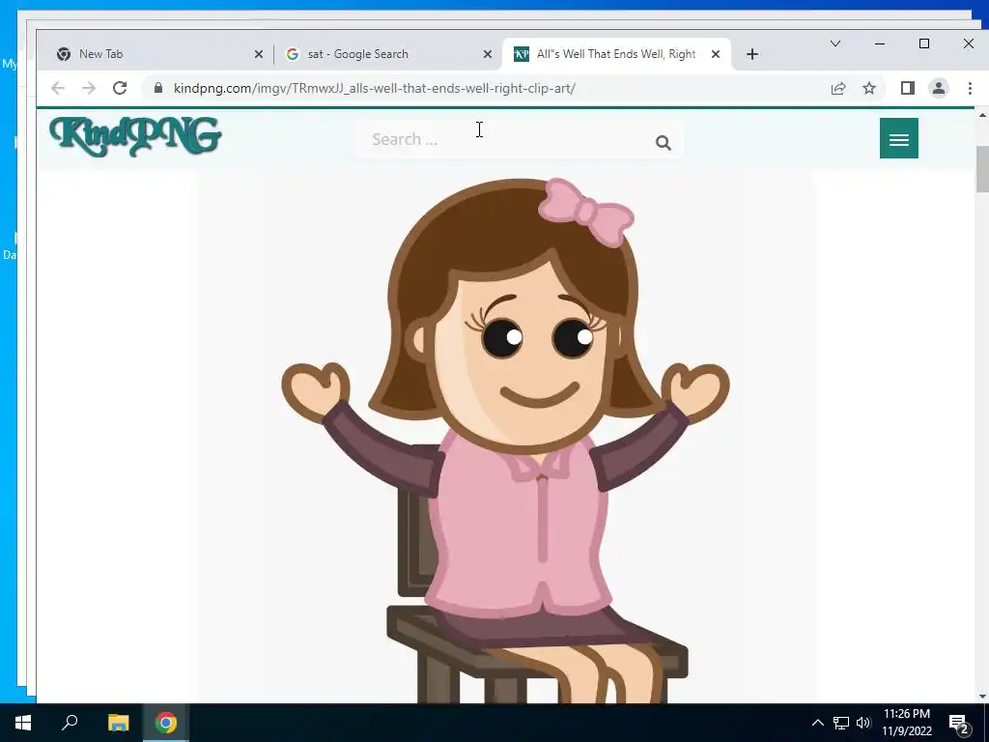This screenshot has width=989, height=742.
Task: Bookmark this page with the star icon
Action: [869, 88]
